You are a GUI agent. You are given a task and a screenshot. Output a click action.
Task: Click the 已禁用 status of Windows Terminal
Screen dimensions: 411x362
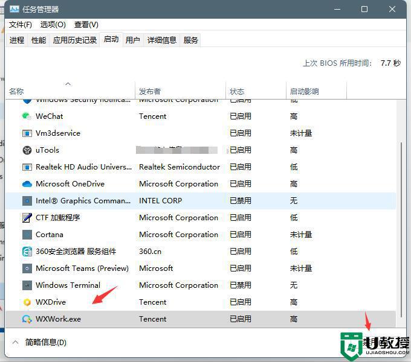click(x=241, y=285)
